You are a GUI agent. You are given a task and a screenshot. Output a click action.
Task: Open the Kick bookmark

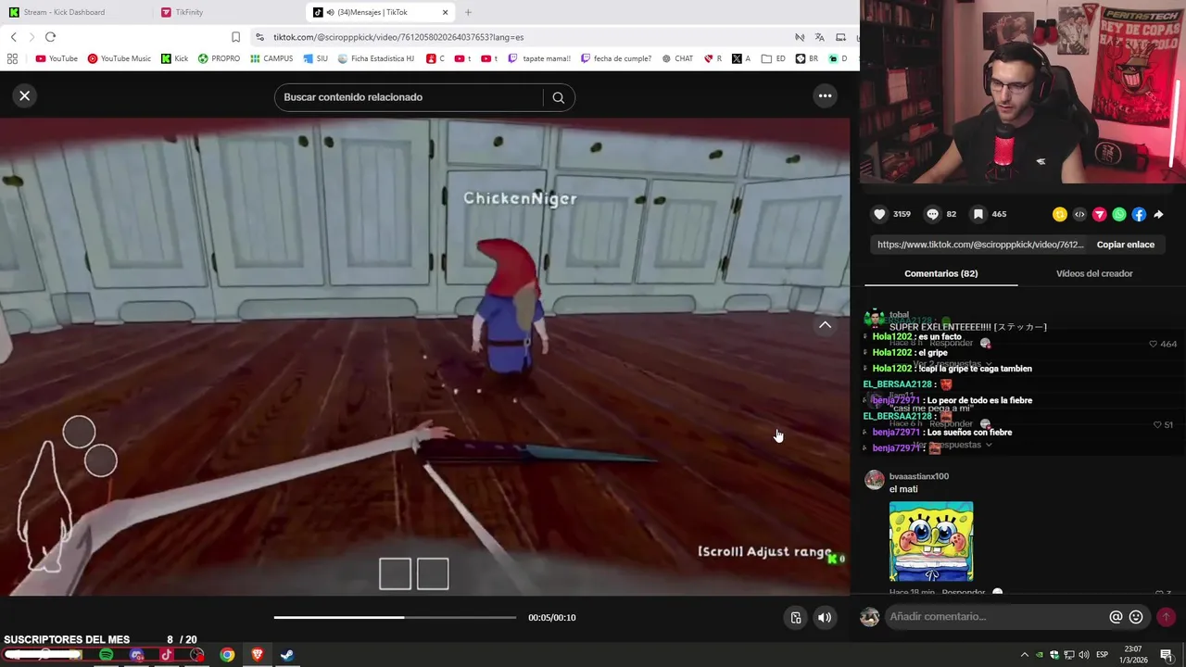(174, 58)
